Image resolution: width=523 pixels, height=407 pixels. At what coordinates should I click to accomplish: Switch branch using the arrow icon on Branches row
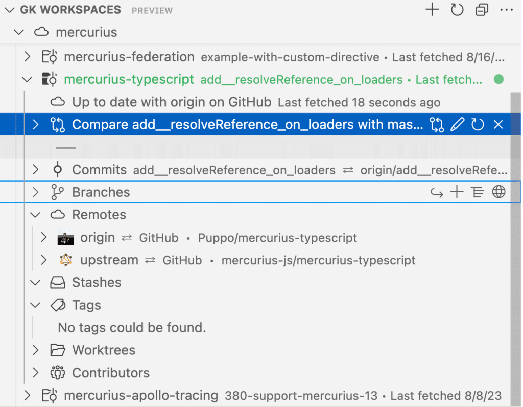coord(437,192)
